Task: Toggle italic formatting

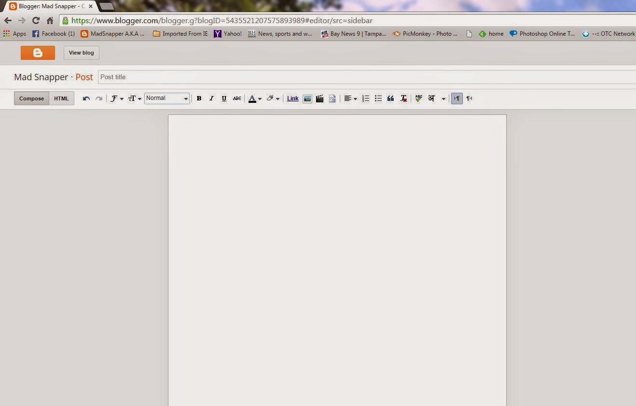Action: click(211, 98)
